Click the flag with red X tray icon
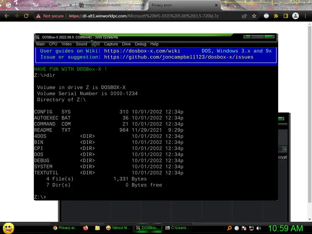The image size is (312, 234). 244,228
